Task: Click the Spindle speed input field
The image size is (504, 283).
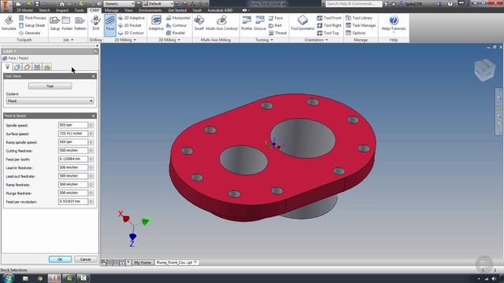Action: coord(73,125)
